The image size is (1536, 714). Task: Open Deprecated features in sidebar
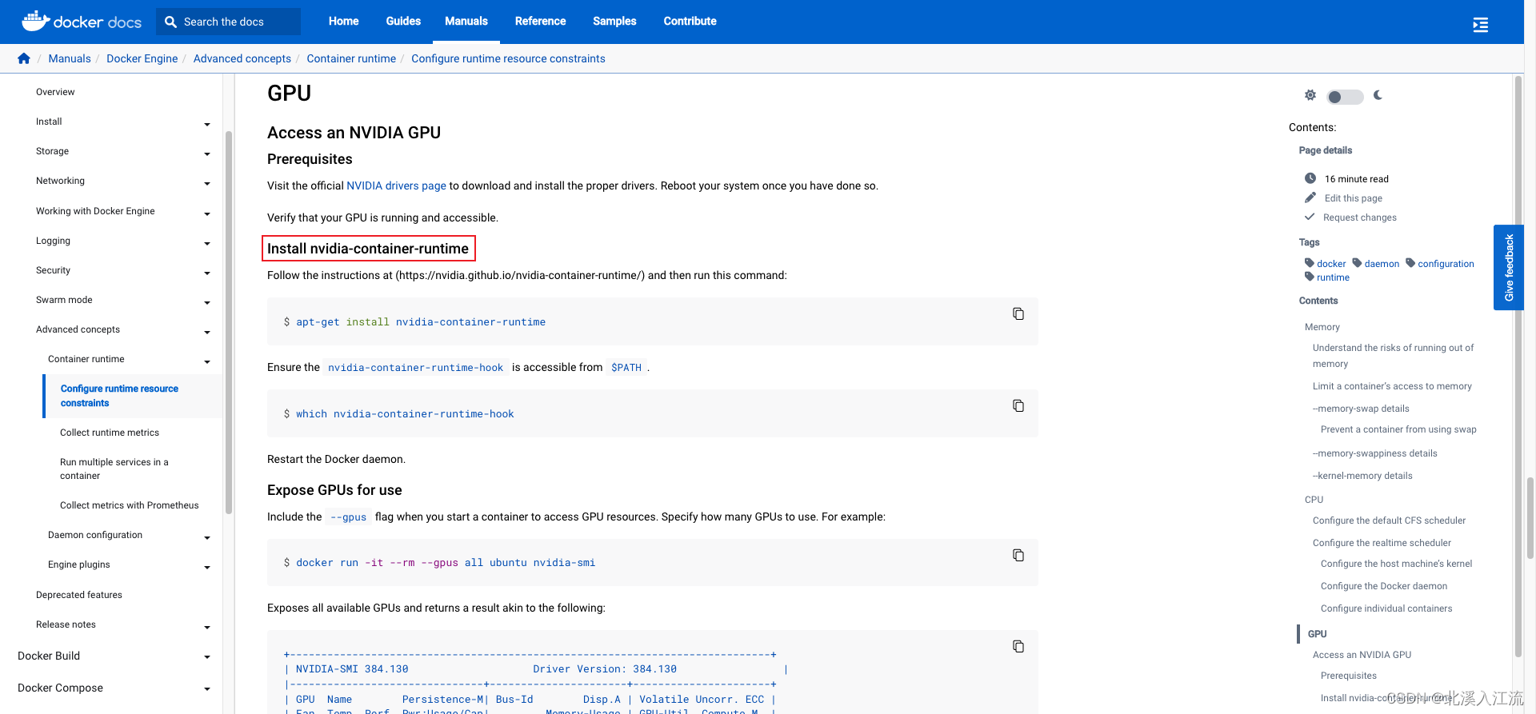(x=78, y=595)
